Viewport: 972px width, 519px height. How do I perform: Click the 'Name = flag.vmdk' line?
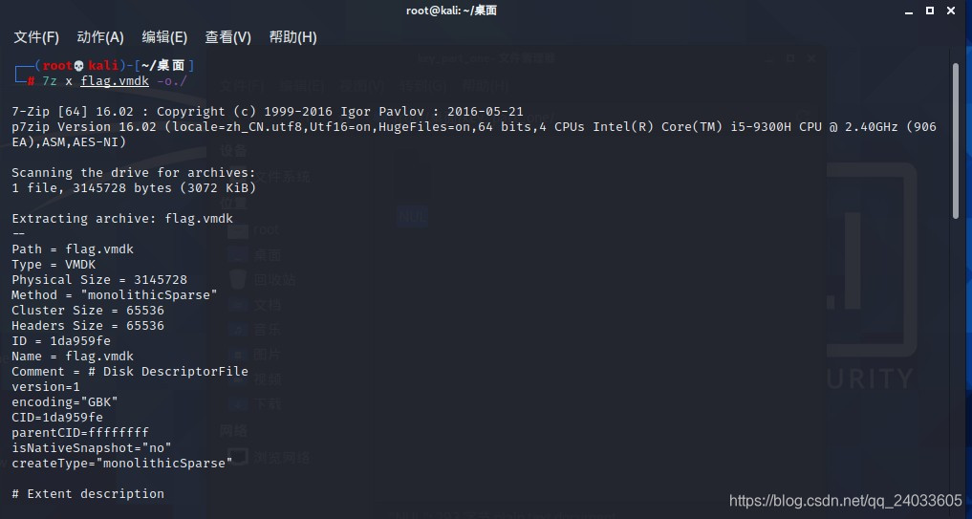(x=73, y=356)
